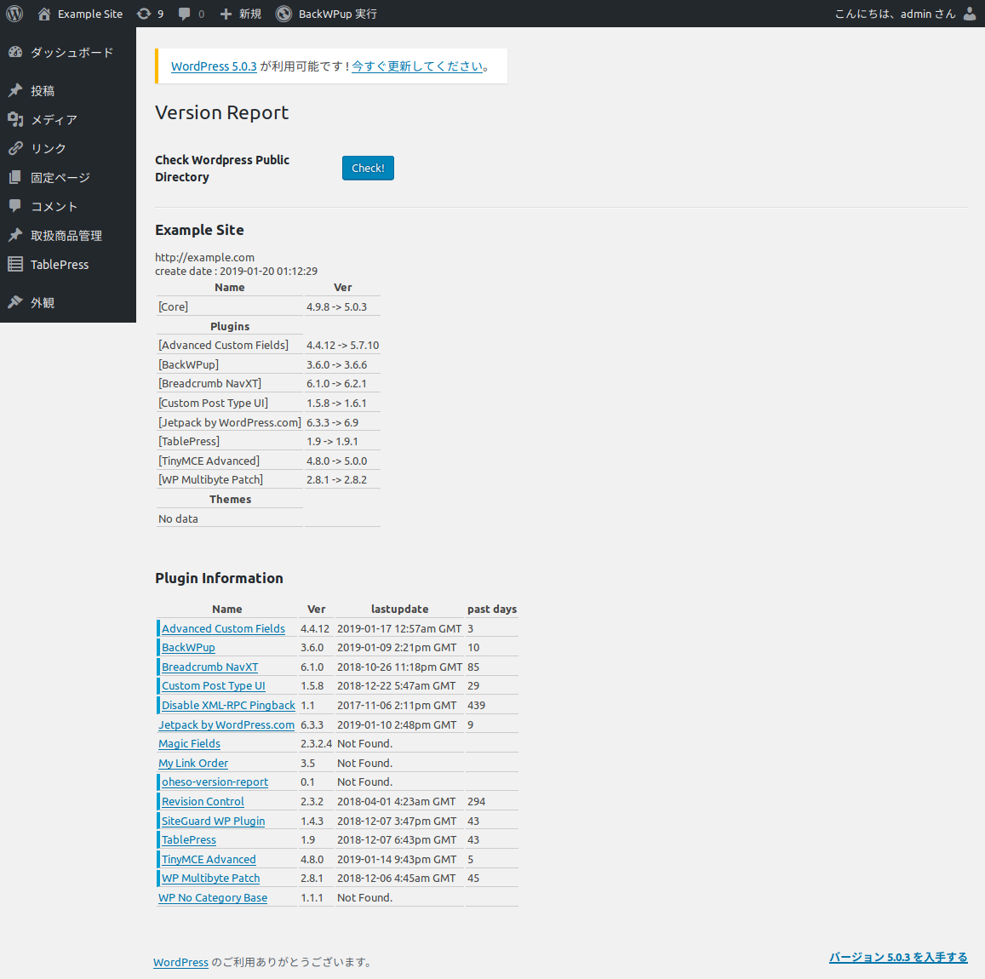Screen dimensions: 985x979
Task: Open the My Link Order plugin link
Action: [x=193, y=763]
